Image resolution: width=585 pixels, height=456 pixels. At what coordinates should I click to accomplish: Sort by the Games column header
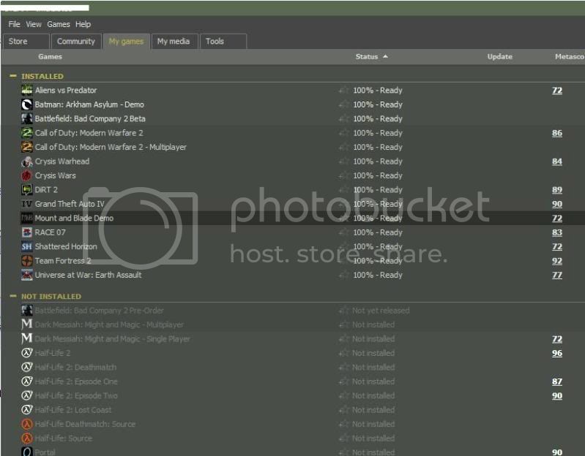pos(50,56)
